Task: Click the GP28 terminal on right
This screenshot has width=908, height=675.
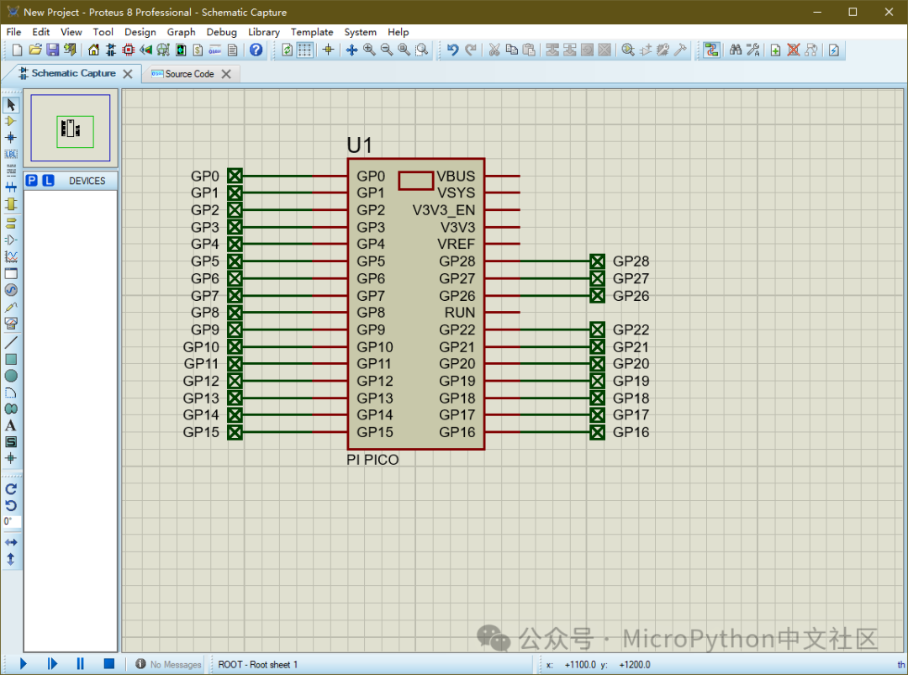Action: click(x=598, y=261)
